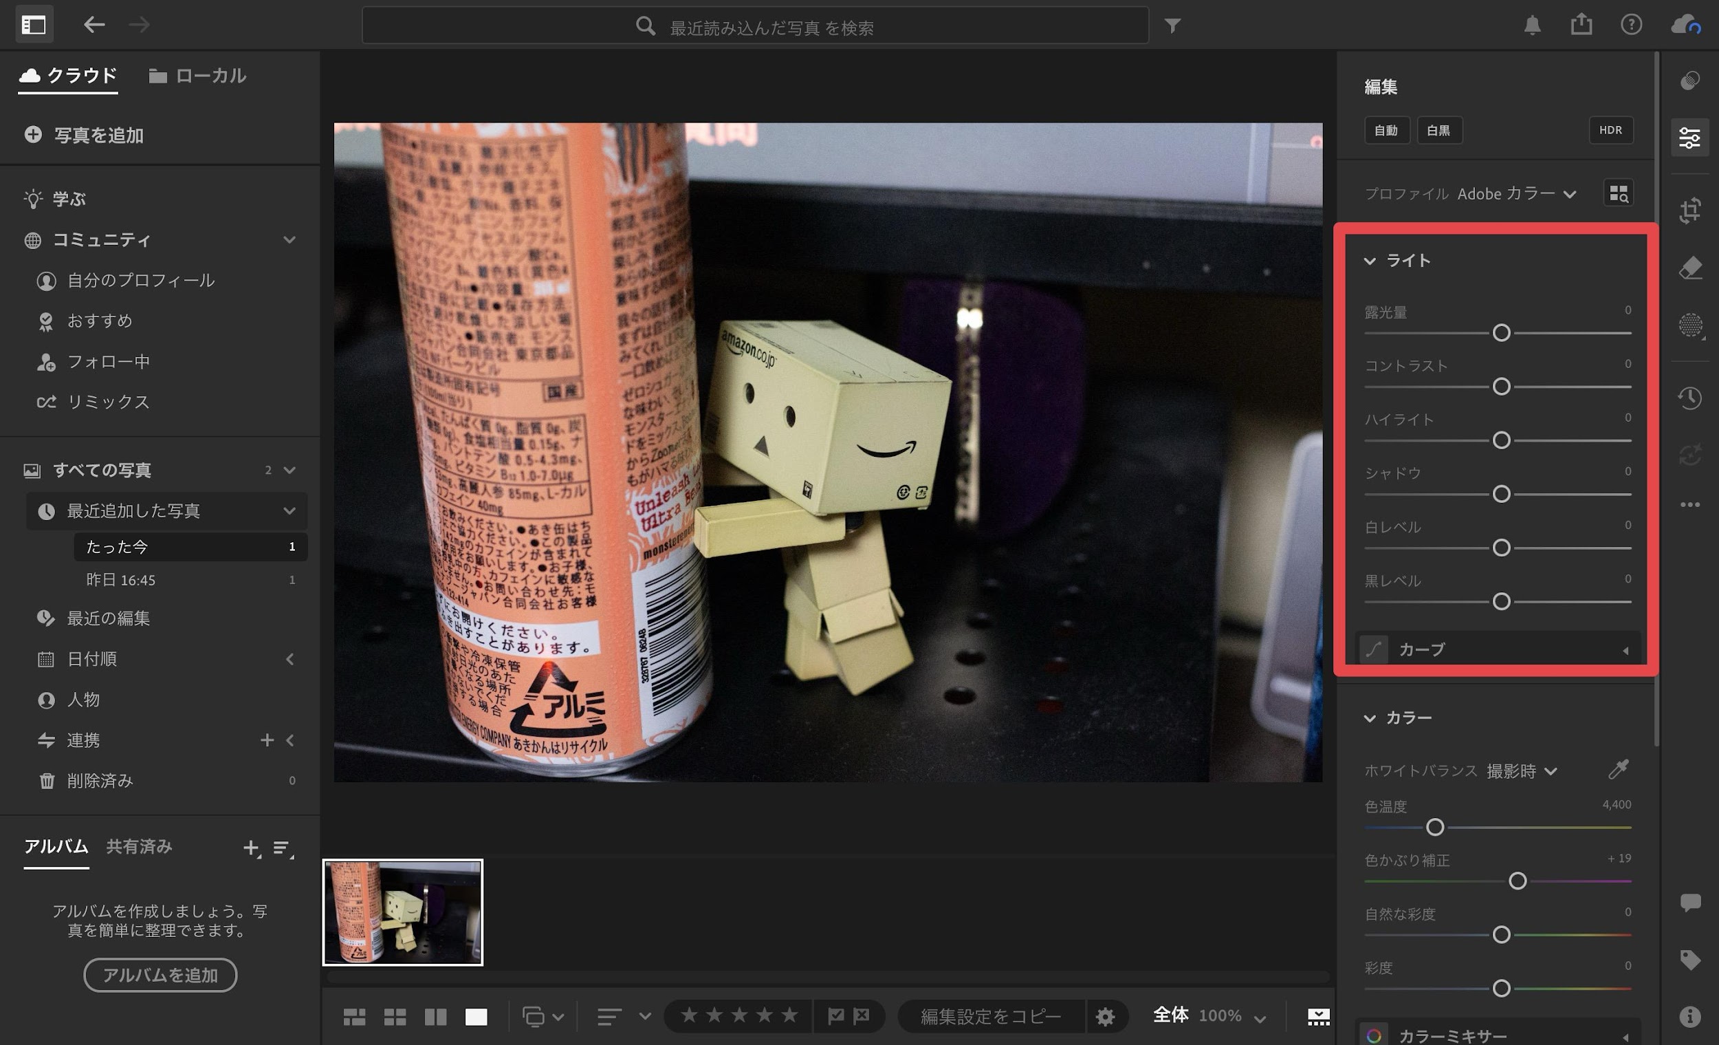The height and width of the screenshot is (1045, 1719).
Task: Select the 昨日 16:45 import entry
Action: point(121,580)
